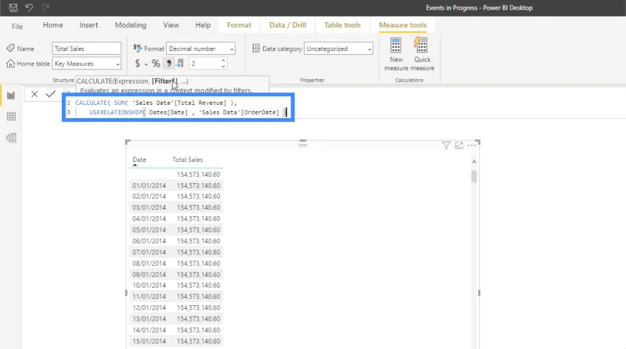Image resolution: width=626 pixels, height=349 pixels.
Task: Click the Home table house icon
Action: [x=10, y=63]
